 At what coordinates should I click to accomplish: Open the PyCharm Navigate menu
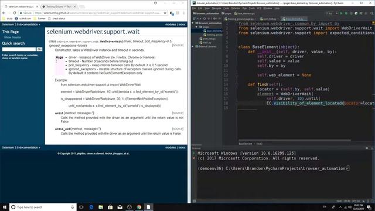pos(216,8)
